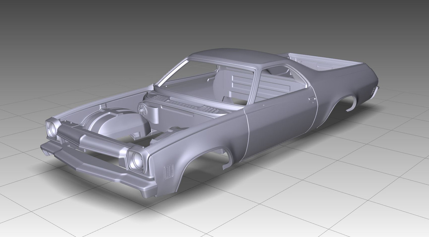Select the door handle on the driver door
Viewport: 429px width, 237px height.
(312, 98)
